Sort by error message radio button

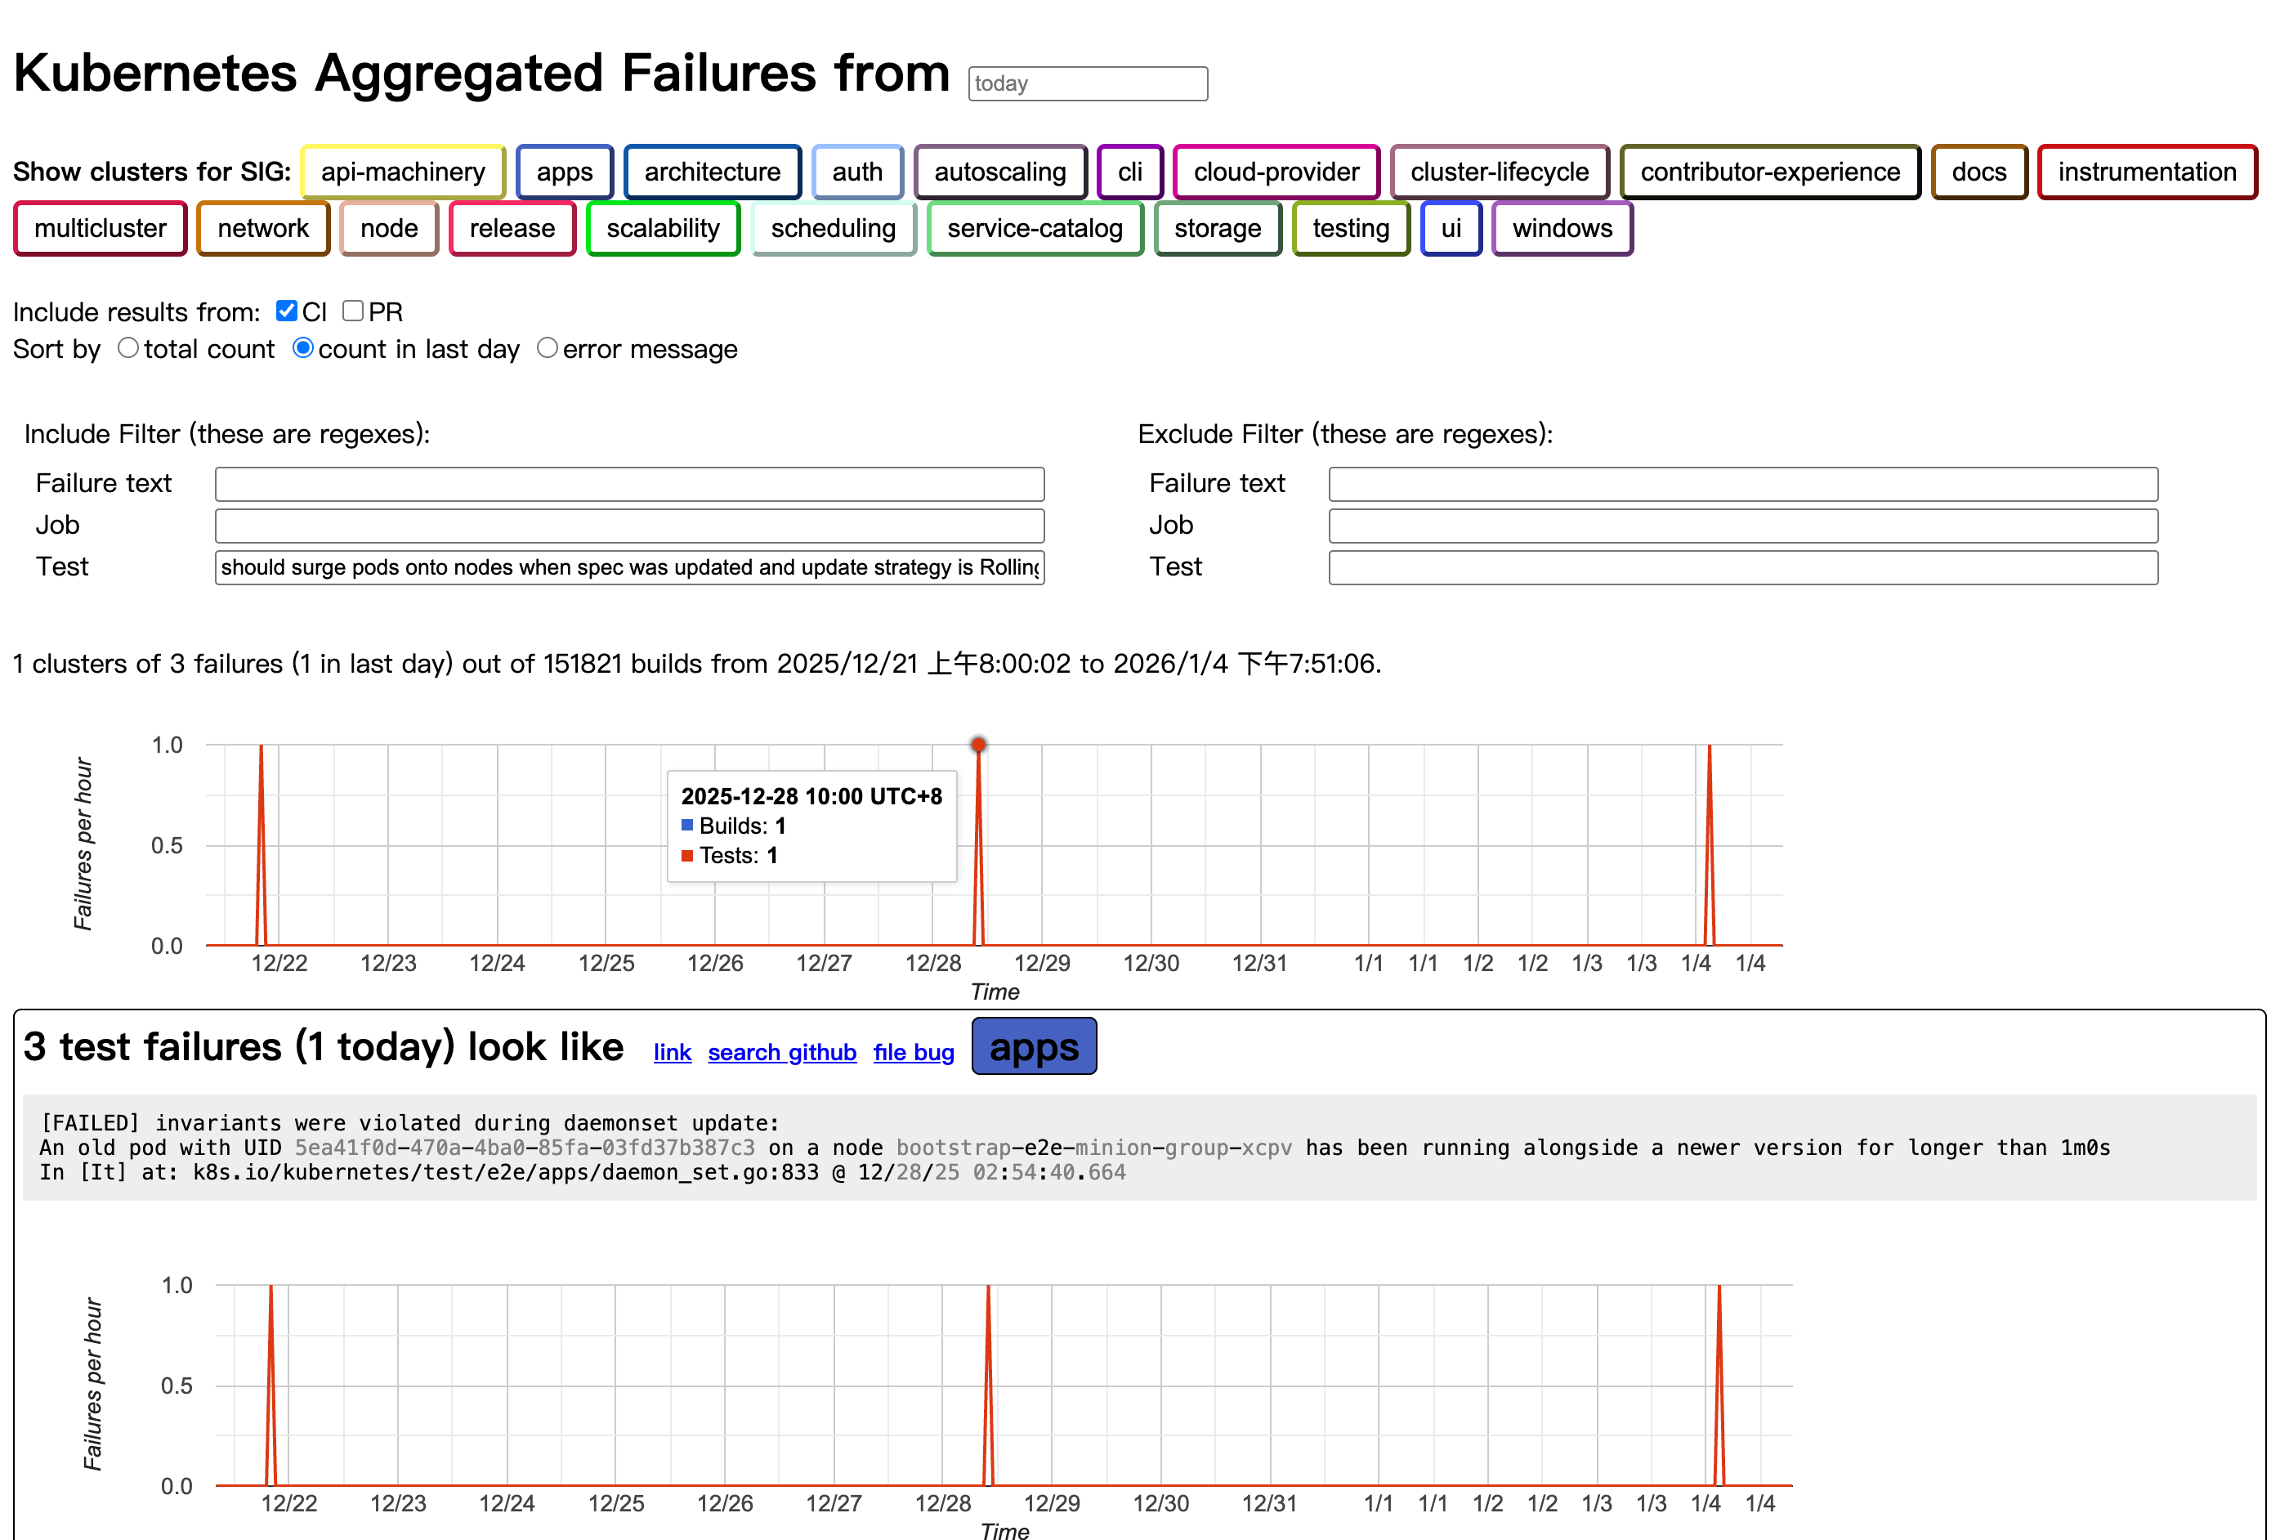pos(548,348)
